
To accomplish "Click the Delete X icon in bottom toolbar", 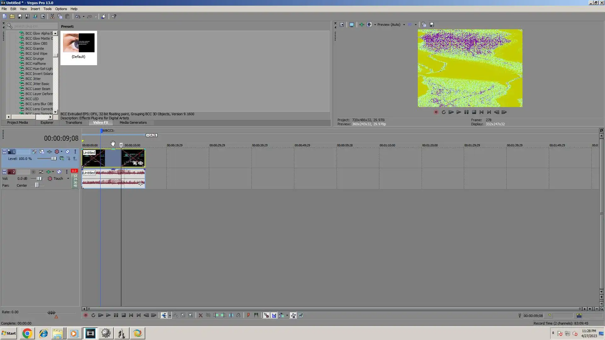I will [x=201, y=315].
